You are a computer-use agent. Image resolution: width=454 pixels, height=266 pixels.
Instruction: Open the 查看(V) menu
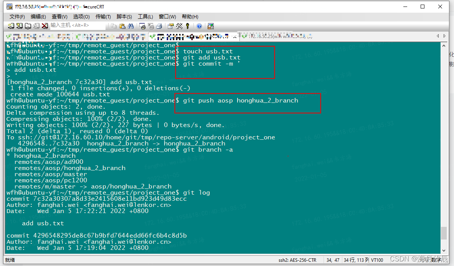tap(59, 17)
